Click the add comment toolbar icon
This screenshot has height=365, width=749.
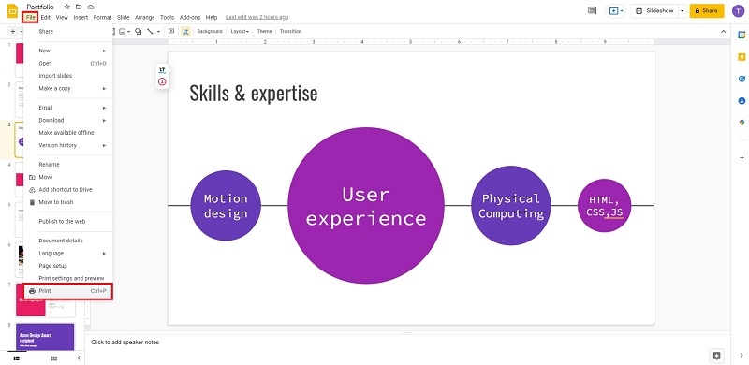(171, 32)
